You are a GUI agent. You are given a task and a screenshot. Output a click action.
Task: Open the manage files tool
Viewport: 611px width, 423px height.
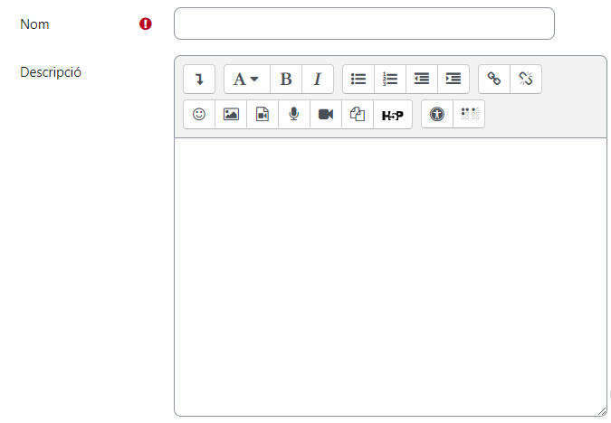(358, 114)
